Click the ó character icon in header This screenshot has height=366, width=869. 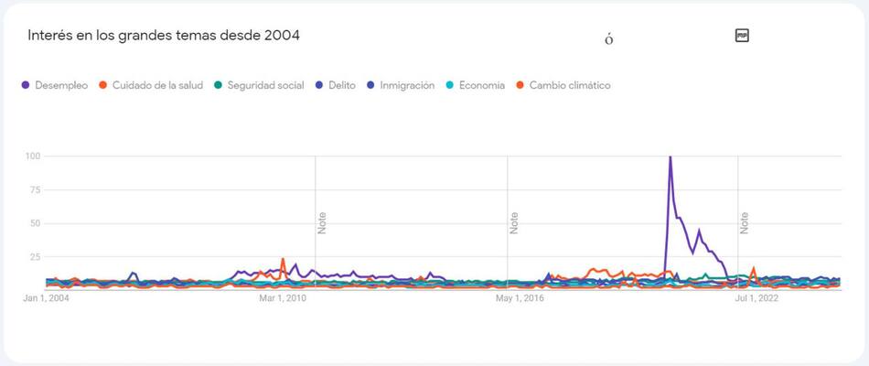click(x=608, y=39)
